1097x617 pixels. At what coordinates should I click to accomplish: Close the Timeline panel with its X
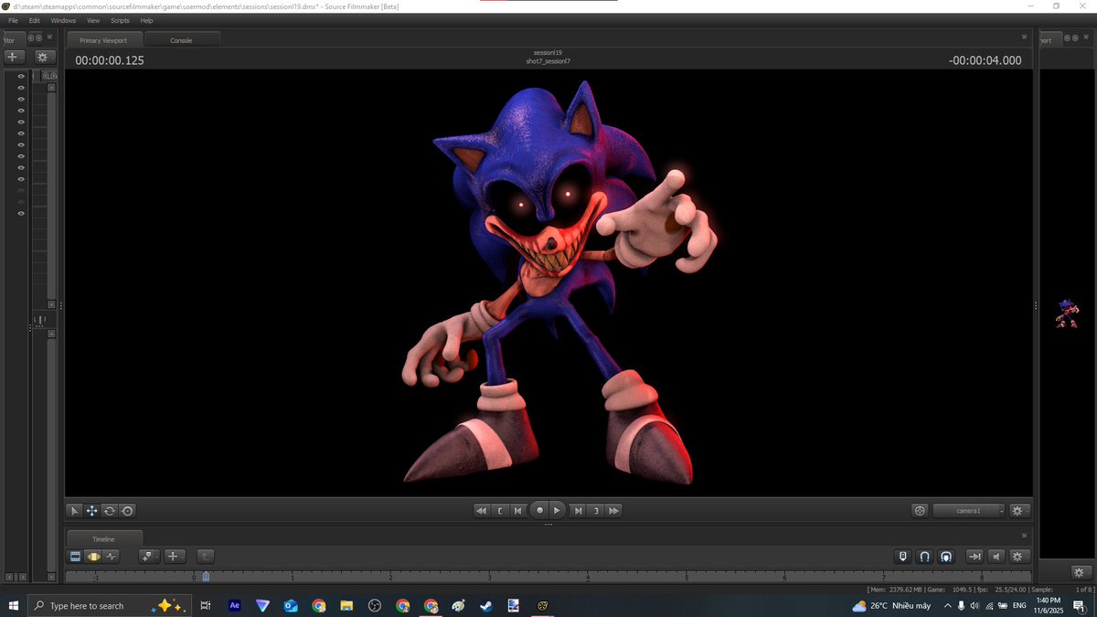pos(1024,536)
